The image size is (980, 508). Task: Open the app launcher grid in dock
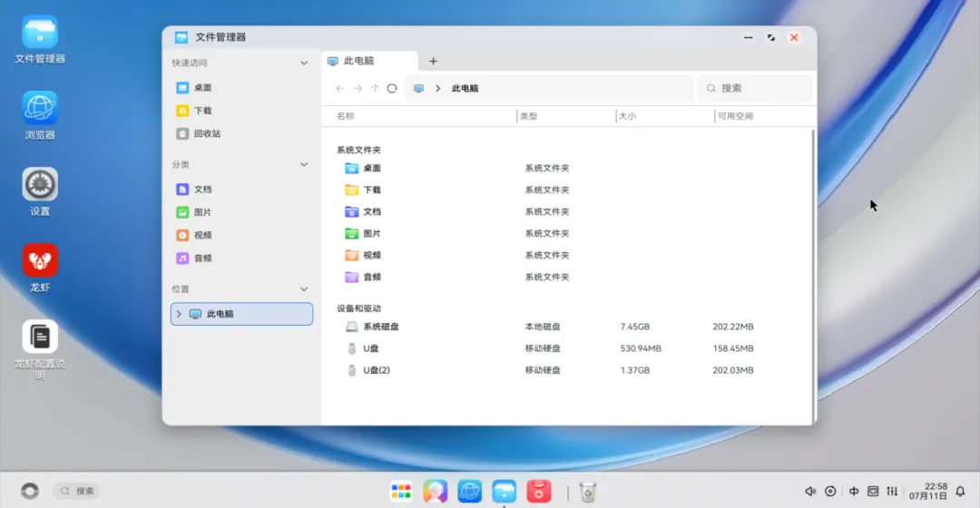pos(401,492)
